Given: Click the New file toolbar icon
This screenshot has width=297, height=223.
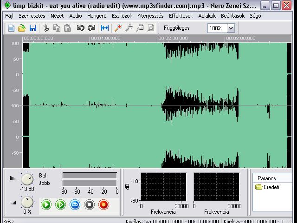Looking at the screenshot, I should (11, 28).
